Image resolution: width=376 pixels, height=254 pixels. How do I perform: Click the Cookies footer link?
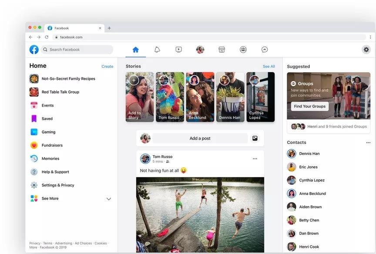click(x=101, y=243)
